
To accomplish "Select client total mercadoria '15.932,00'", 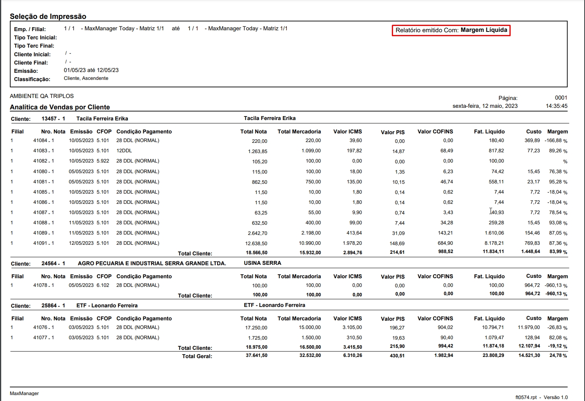I will (x=310, y=253).
